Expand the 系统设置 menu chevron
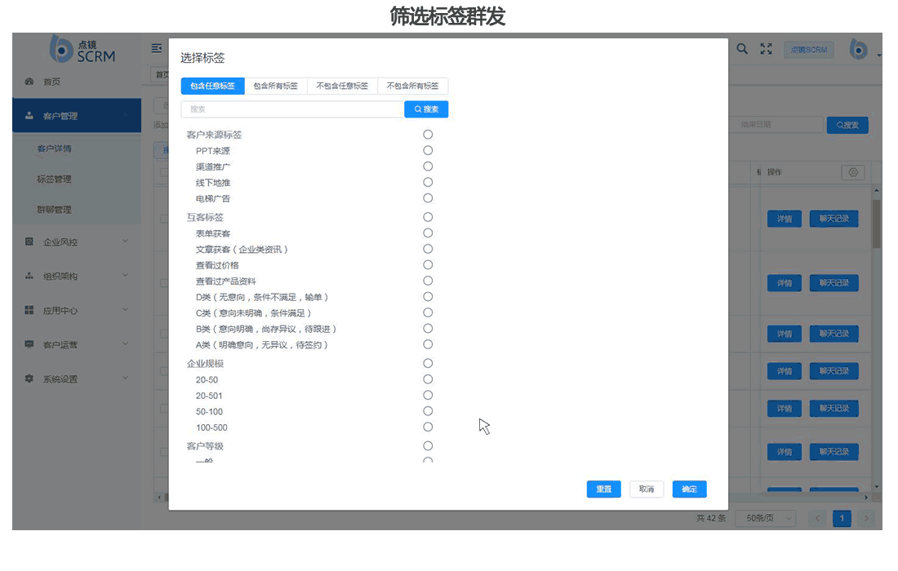898x571 pixels. (126, 378)
